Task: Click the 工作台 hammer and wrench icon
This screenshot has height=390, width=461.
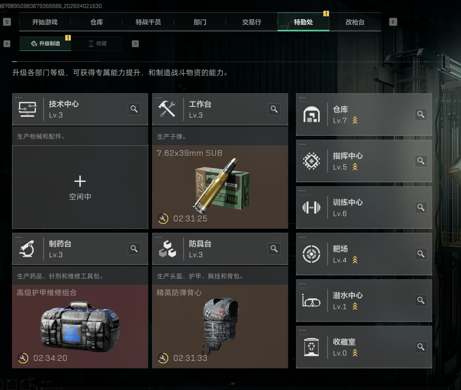Action: [x=167, y=109]
